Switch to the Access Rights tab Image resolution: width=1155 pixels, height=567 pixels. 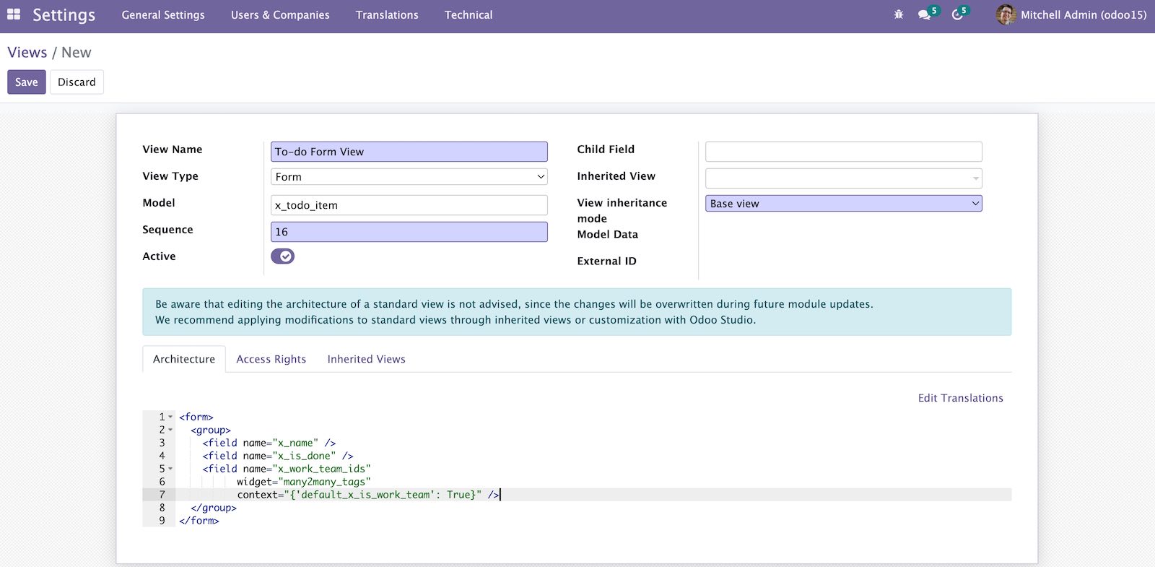(271, 359)
